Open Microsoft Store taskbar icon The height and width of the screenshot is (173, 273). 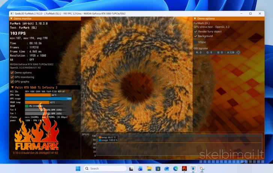158,169
